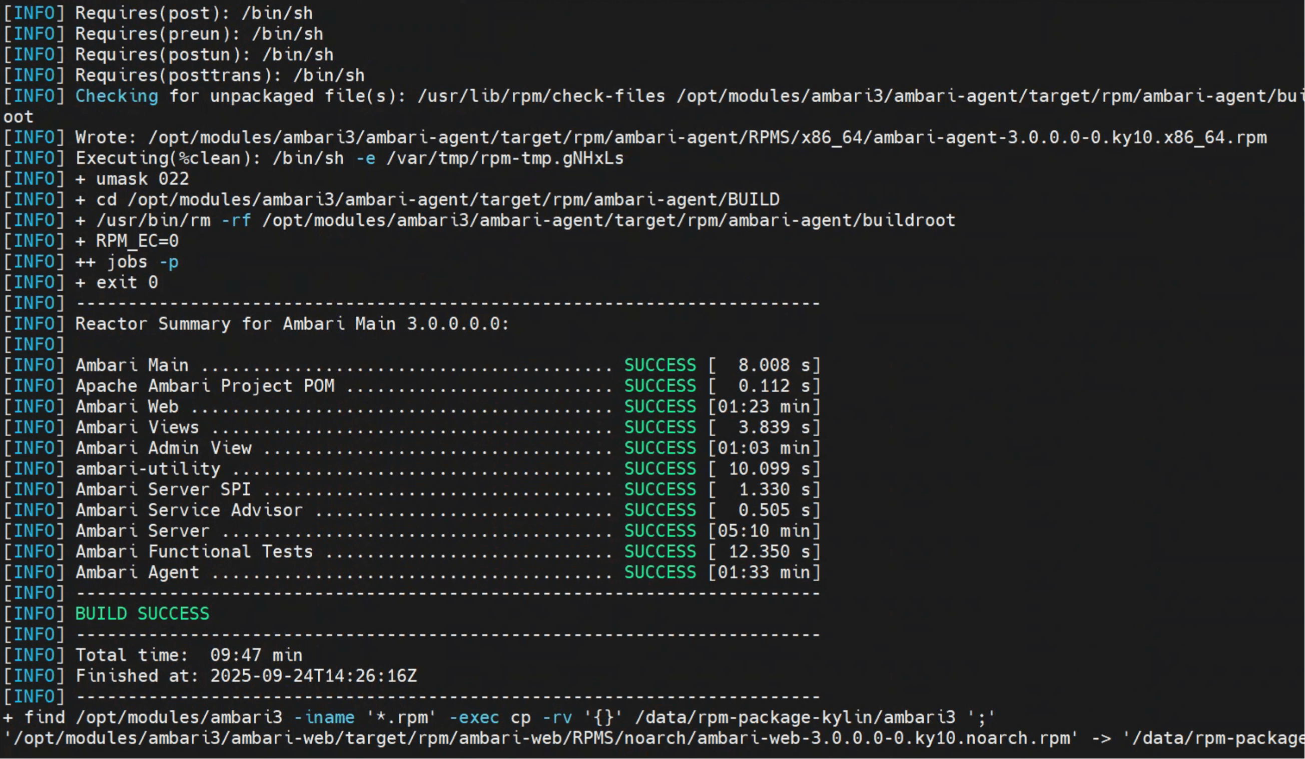Viewport: 1305px width, 759px height.
Task: Click the ambari-agent rpm path on Wrote line
Action: click(x=708, y=137)
